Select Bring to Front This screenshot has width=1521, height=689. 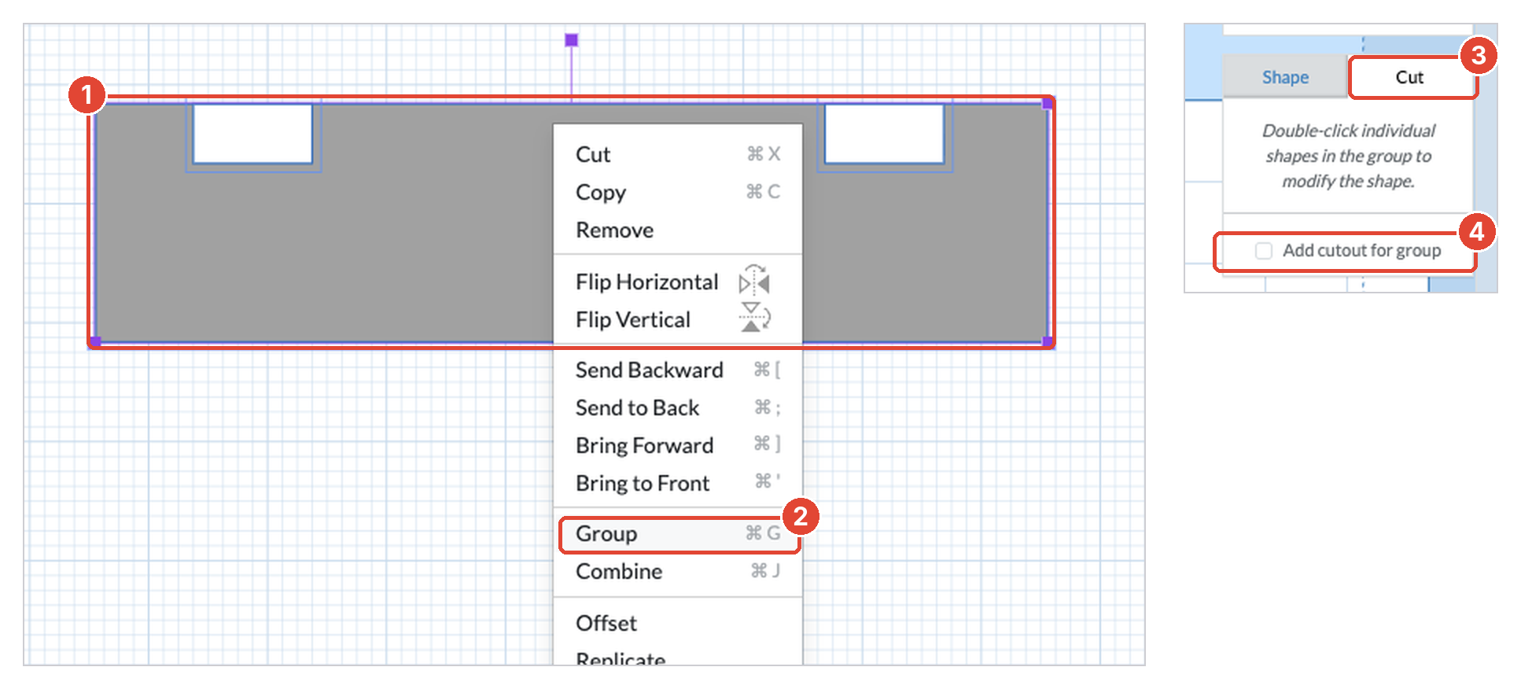click(677, 483)
